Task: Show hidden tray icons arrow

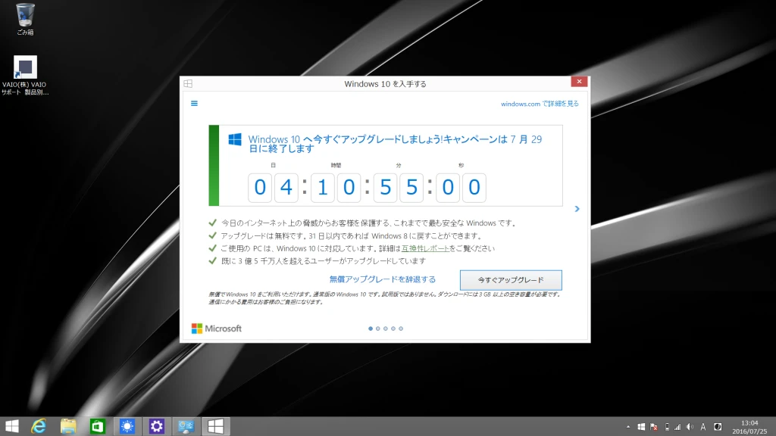Action: click(x=628, y=427)
